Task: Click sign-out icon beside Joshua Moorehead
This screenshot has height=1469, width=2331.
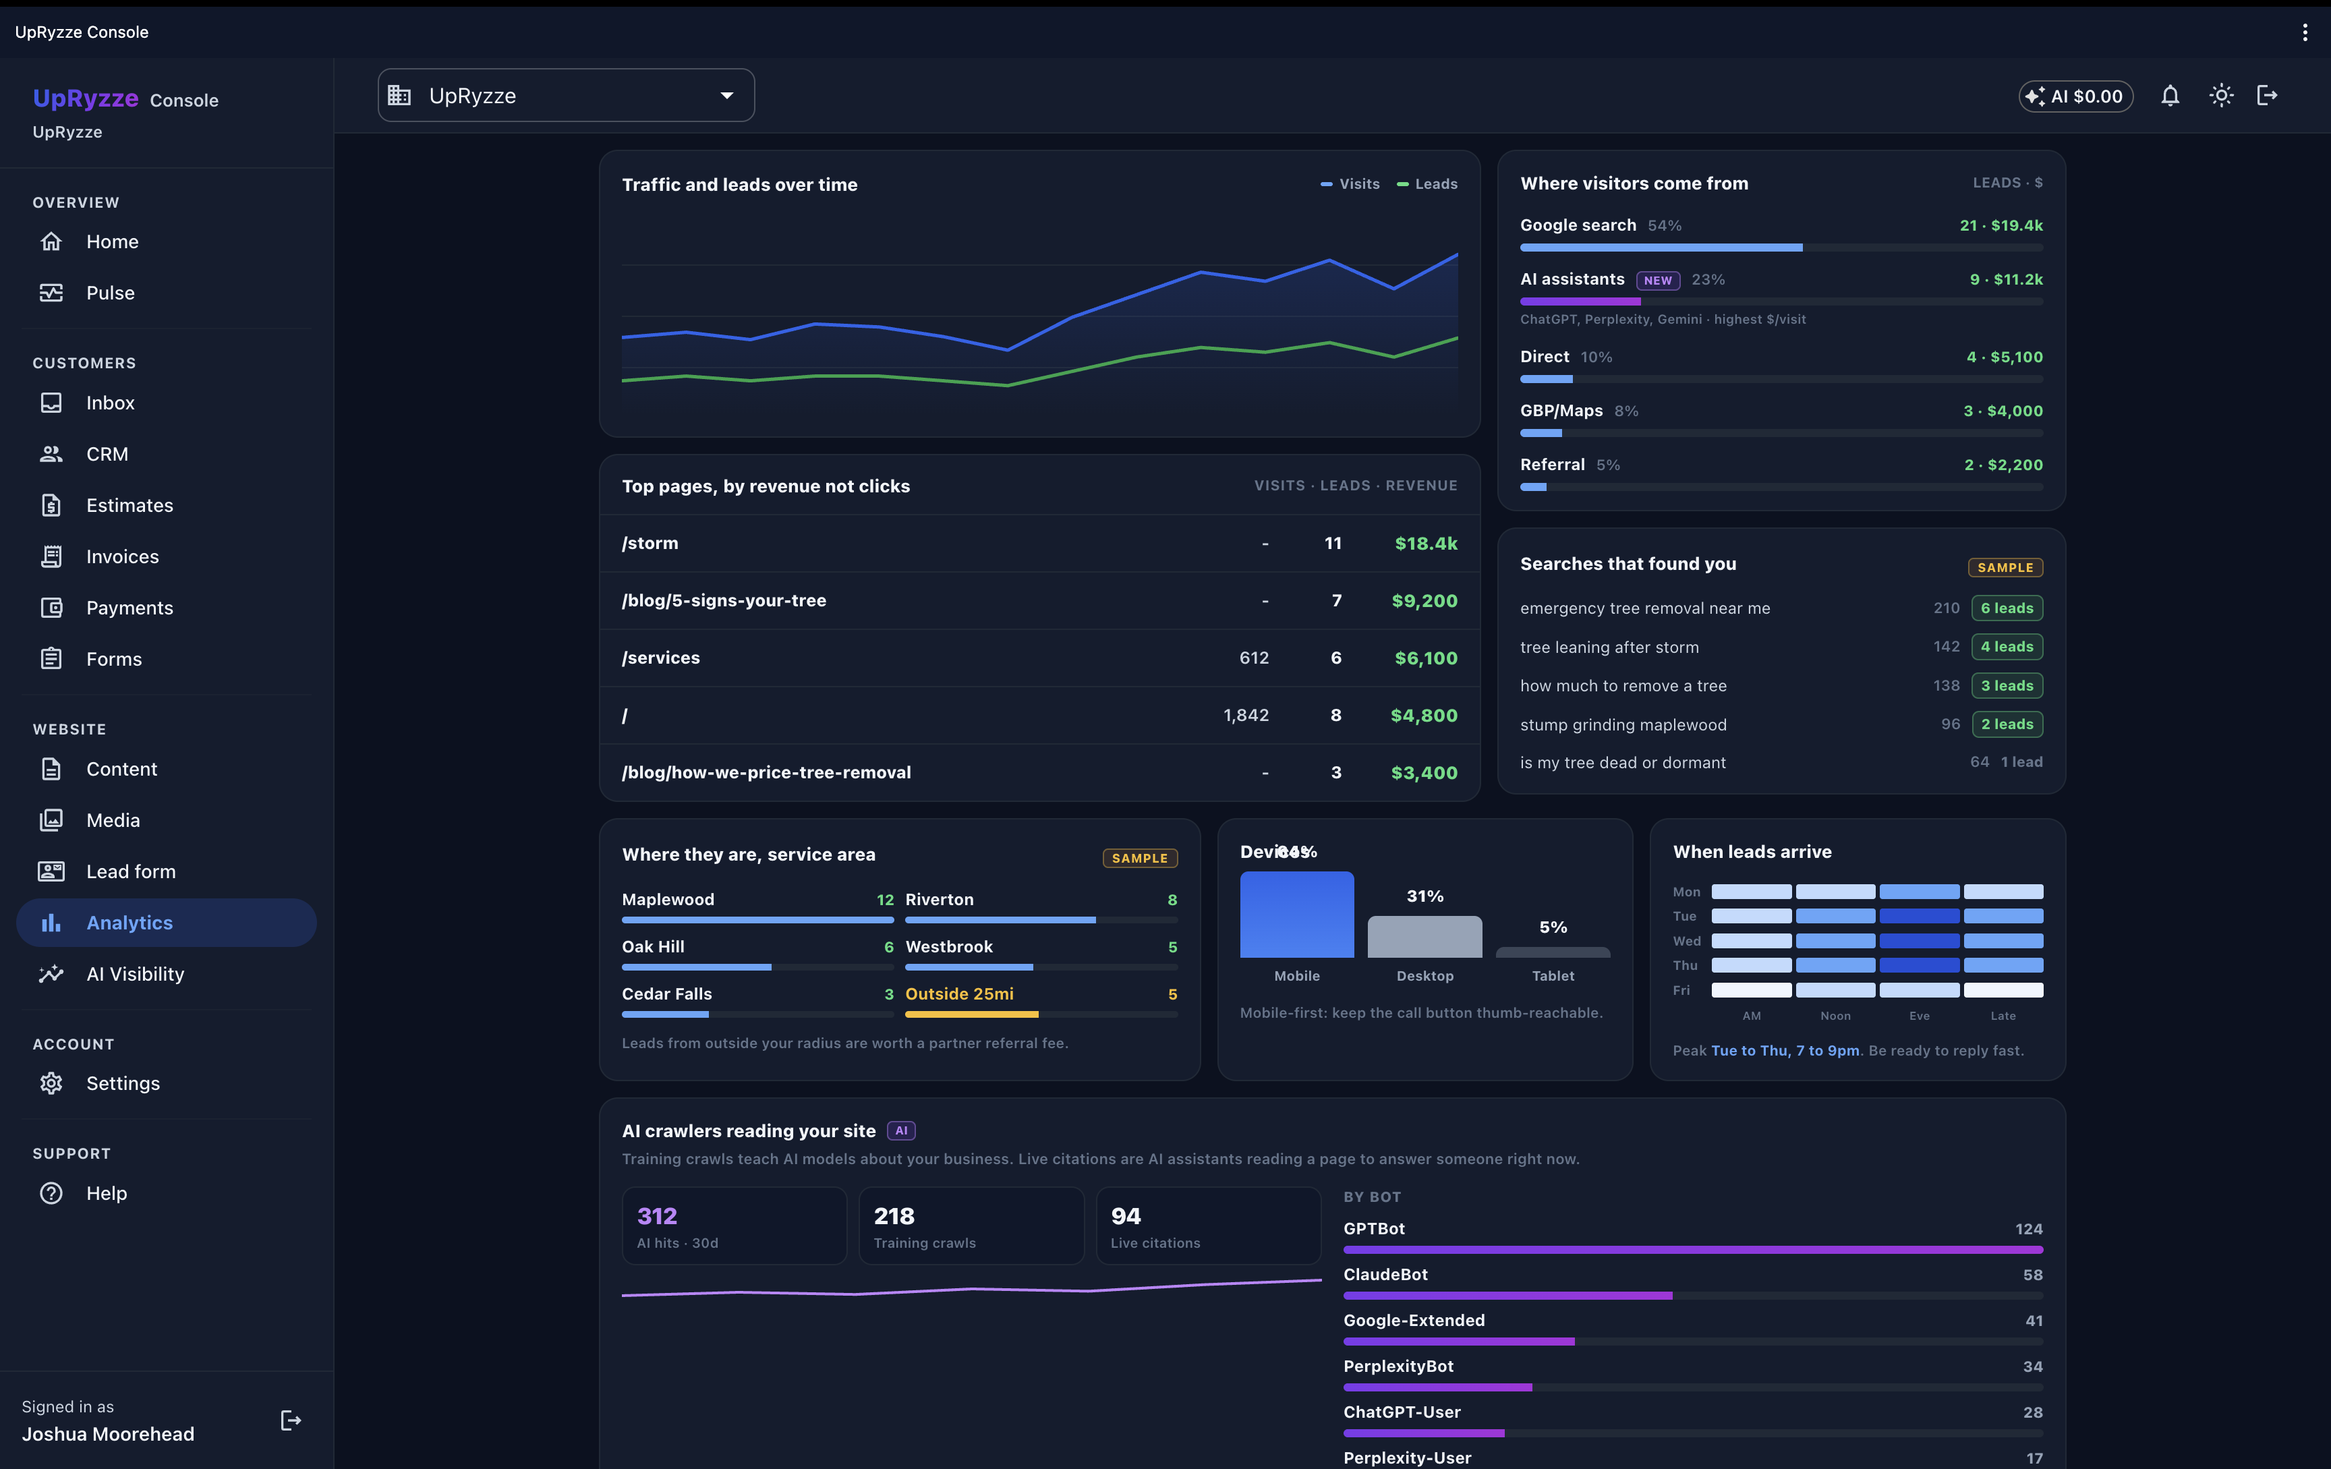Action: coord(291,1420)
